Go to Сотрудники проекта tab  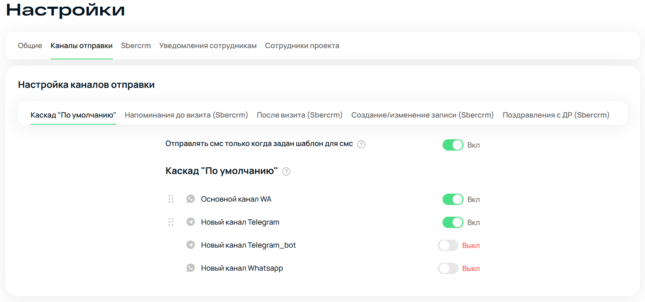pyautogui.click(x=302, y=46)
